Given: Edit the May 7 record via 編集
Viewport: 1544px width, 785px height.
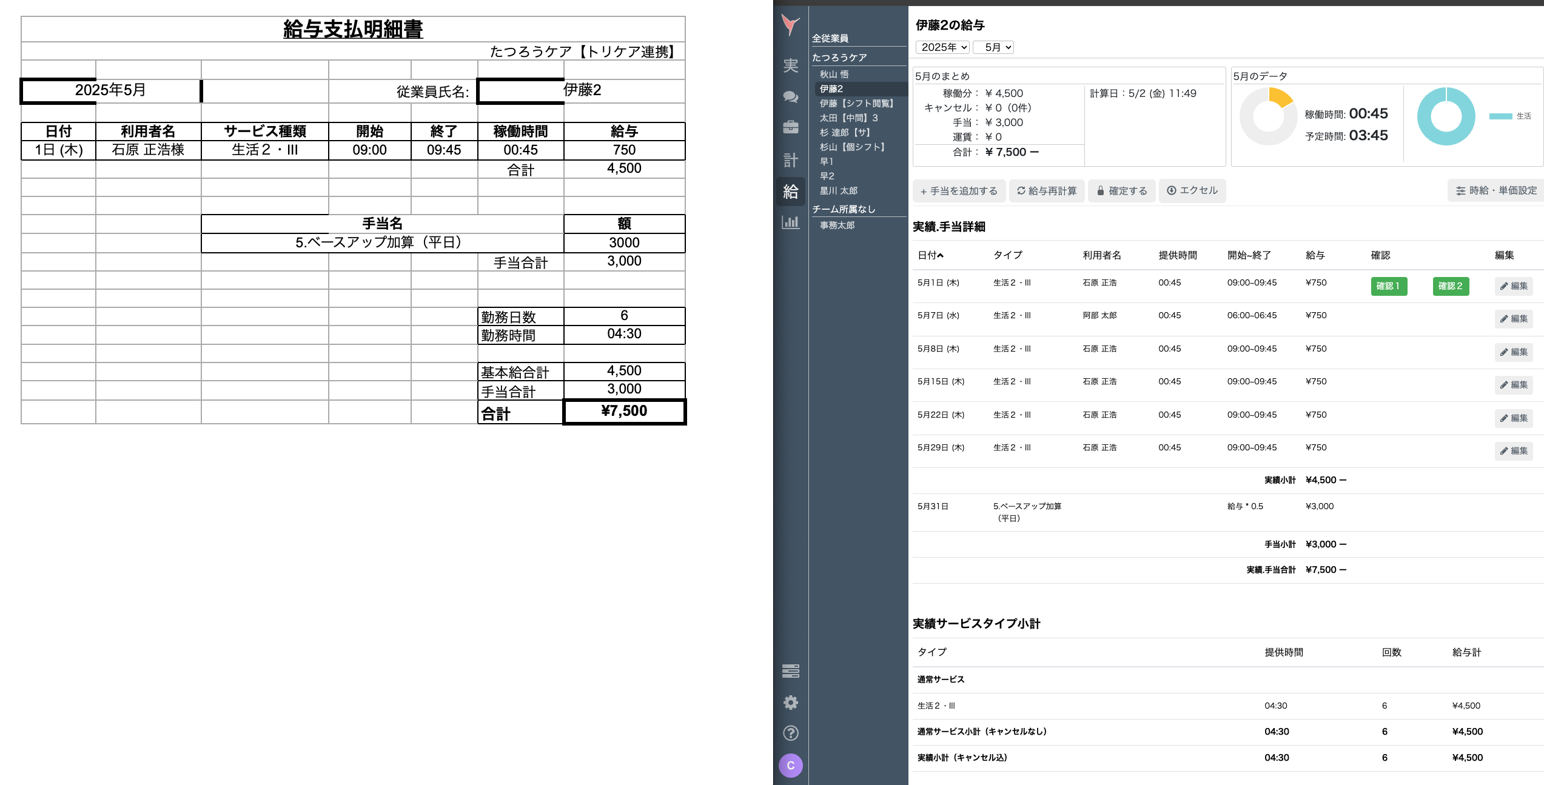Looking at the screenshot, I should coord(1514,319).
